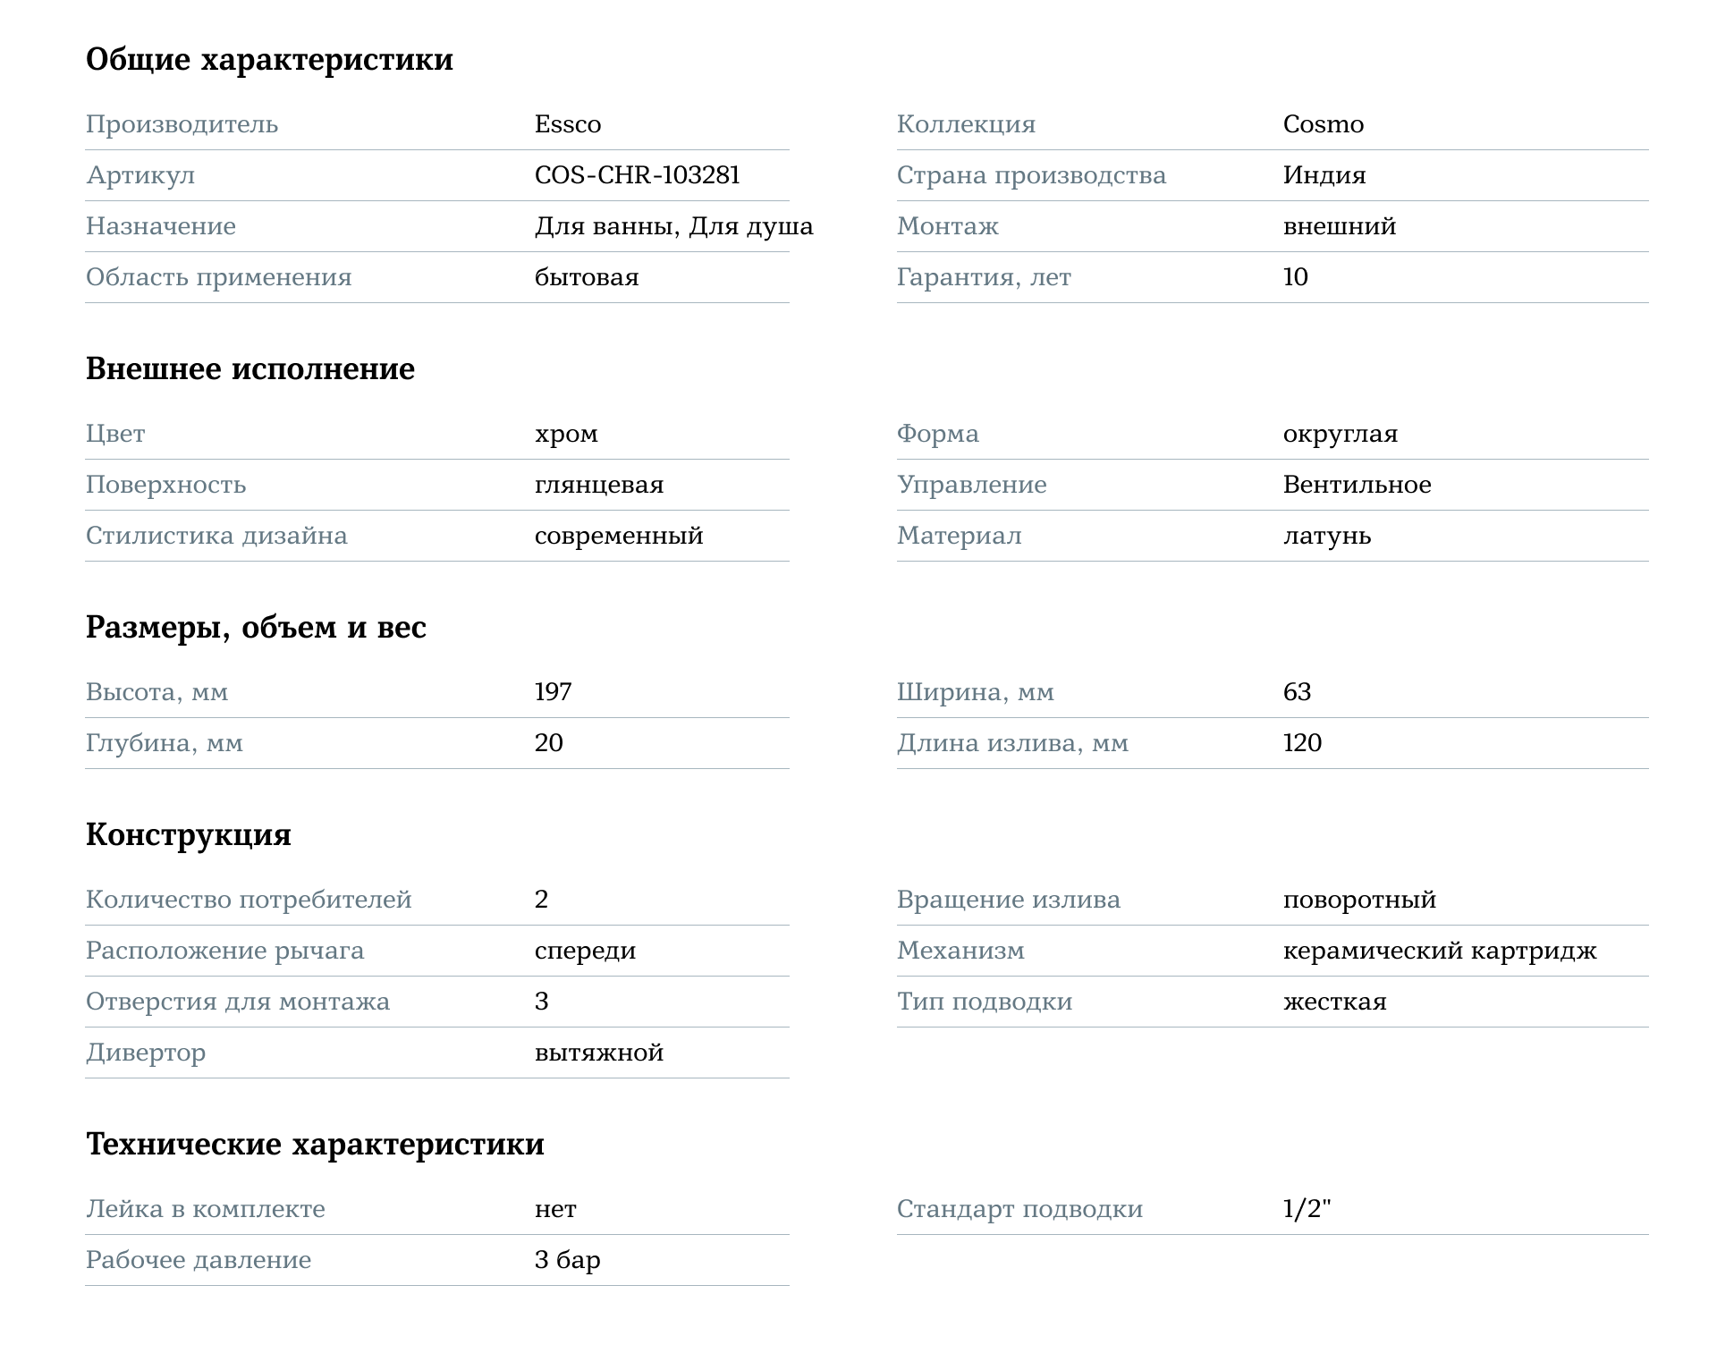Click the Длина излива, мм label

(1012, 744)
